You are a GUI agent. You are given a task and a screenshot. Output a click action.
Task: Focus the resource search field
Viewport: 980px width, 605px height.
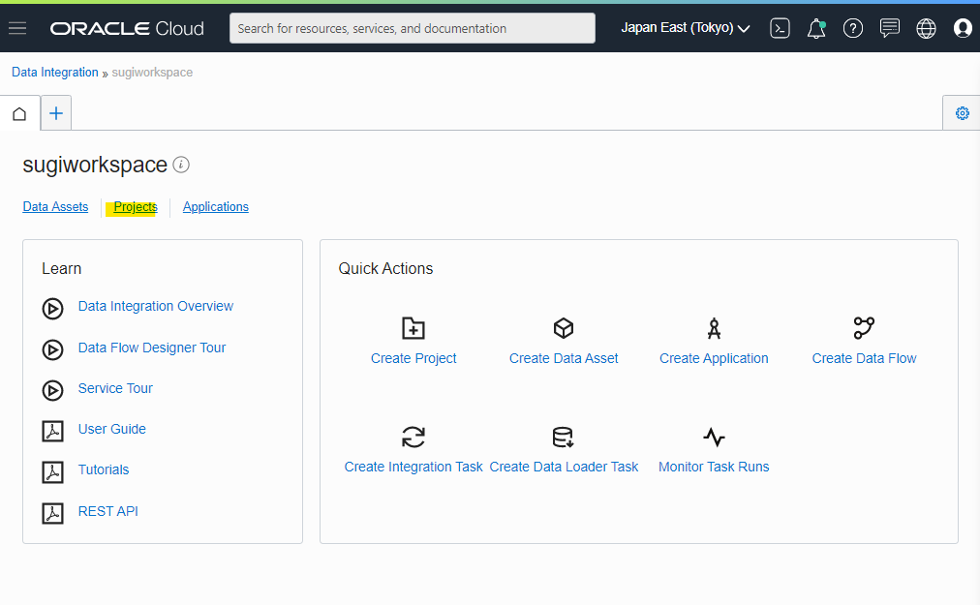(413, 28)
